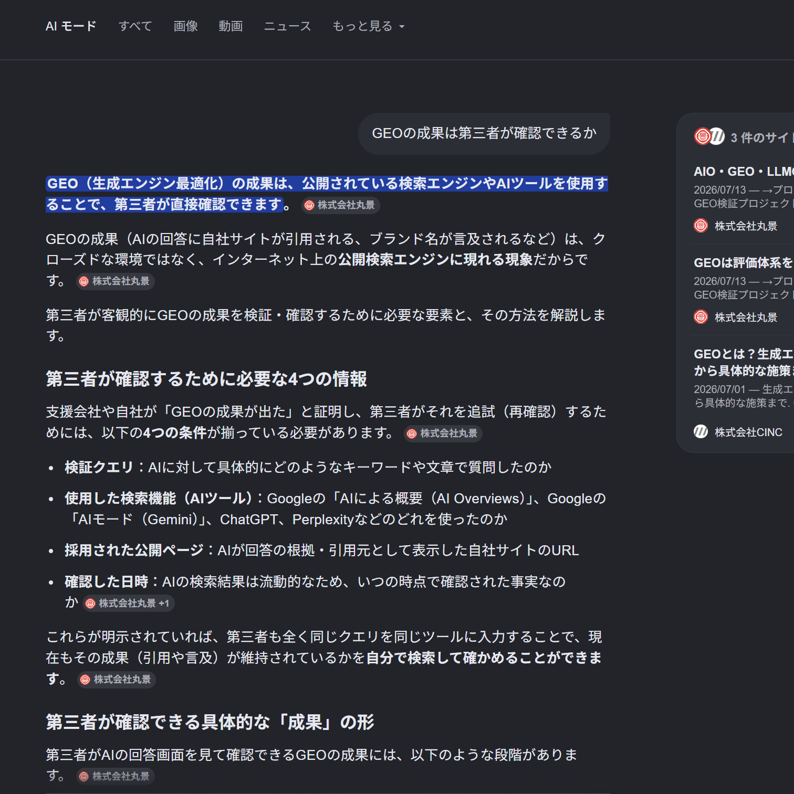Switch to the すべて tab
The height and width of the screenshot is (794, 794).
coord(135,26)
